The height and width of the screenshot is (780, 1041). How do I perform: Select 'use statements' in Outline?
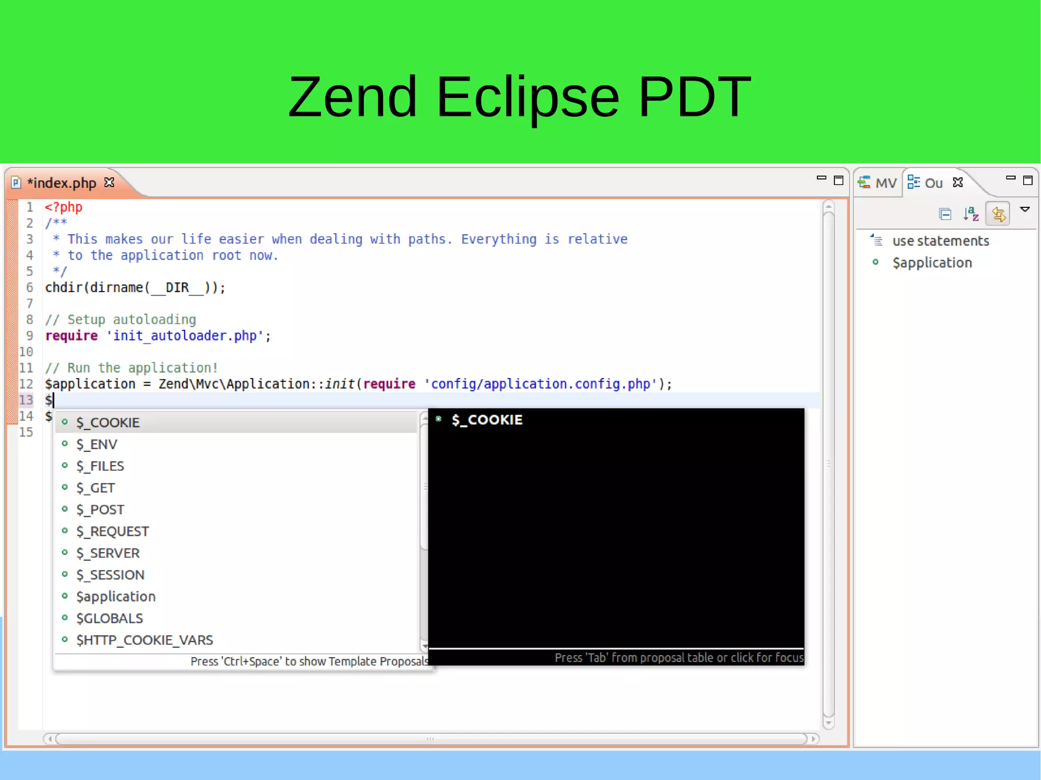pyautogui.click(x=940, y=241)
